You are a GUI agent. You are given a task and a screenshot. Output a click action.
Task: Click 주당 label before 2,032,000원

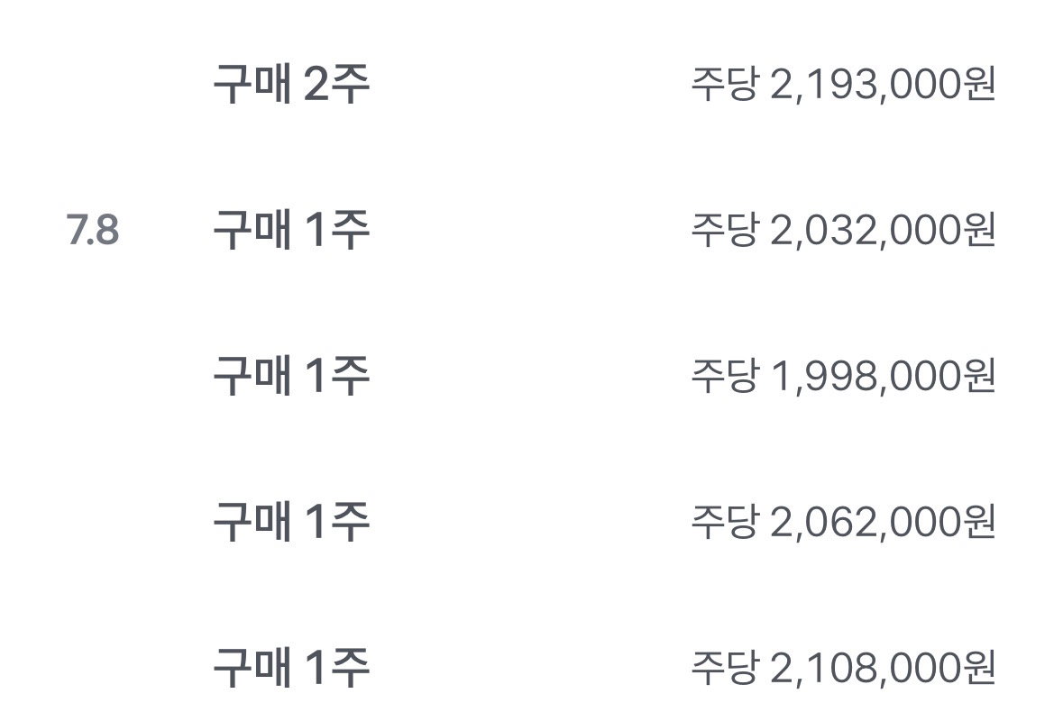click(x=724, y=231)
